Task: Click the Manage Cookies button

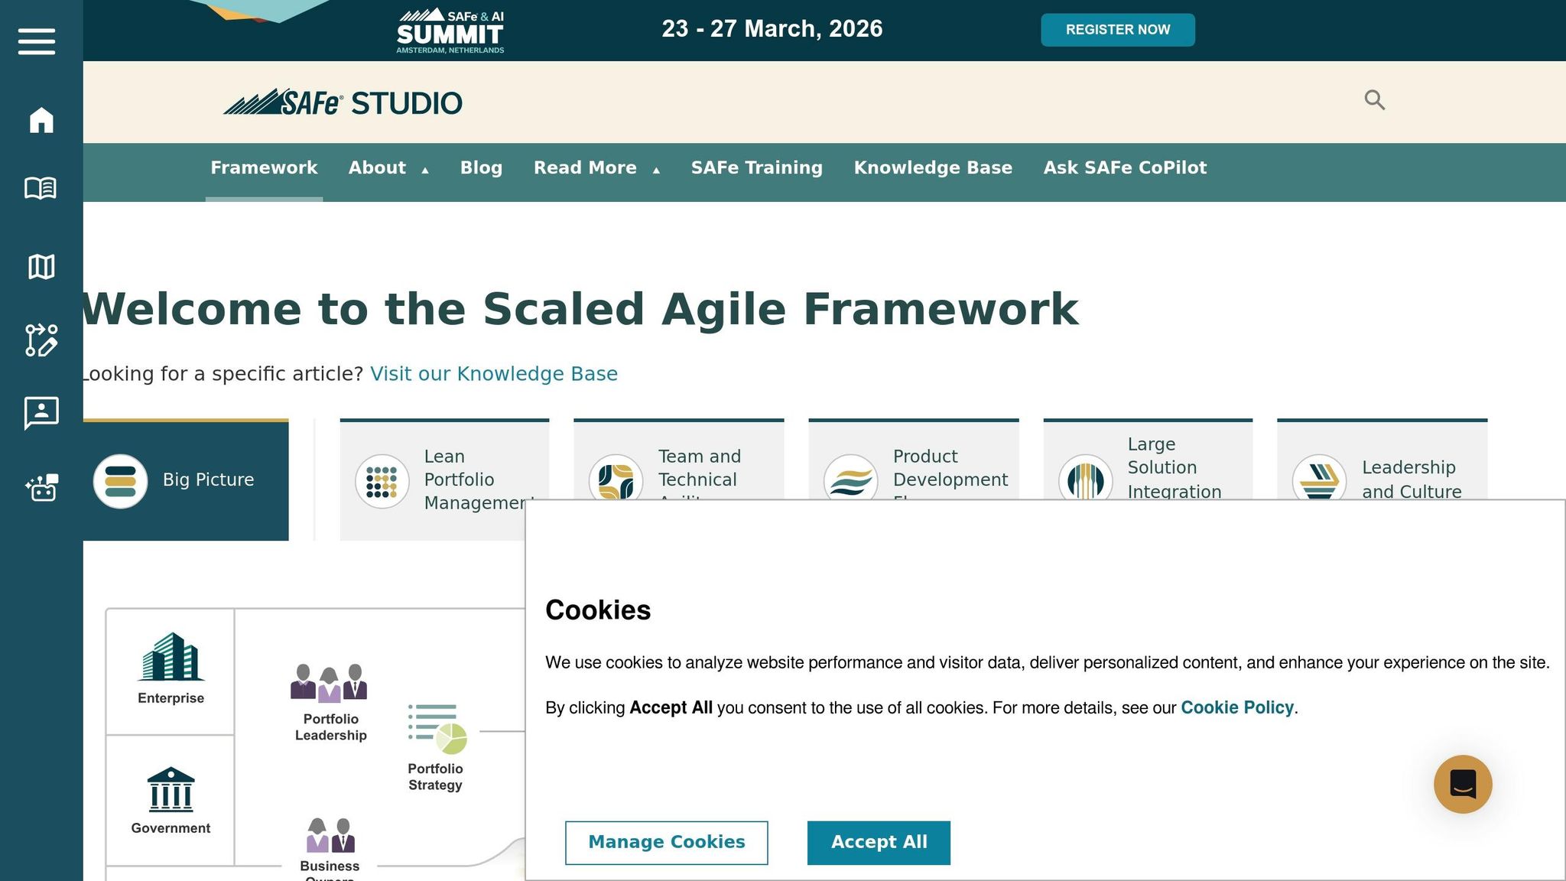Action: pos(666,843)
